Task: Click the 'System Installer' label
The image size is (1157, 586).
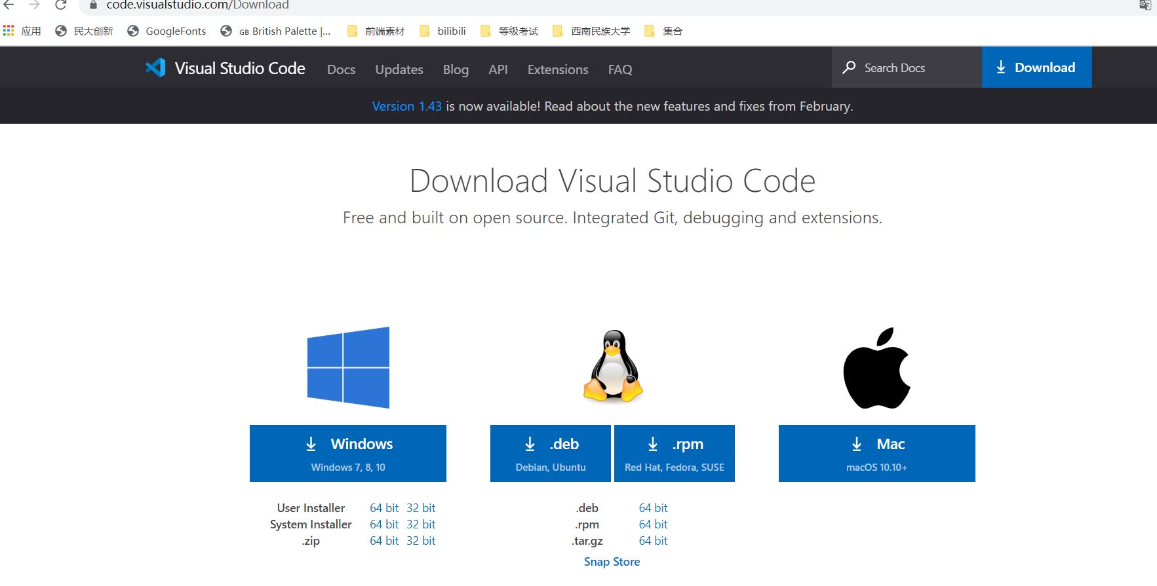Action: (x=311, y=524)
